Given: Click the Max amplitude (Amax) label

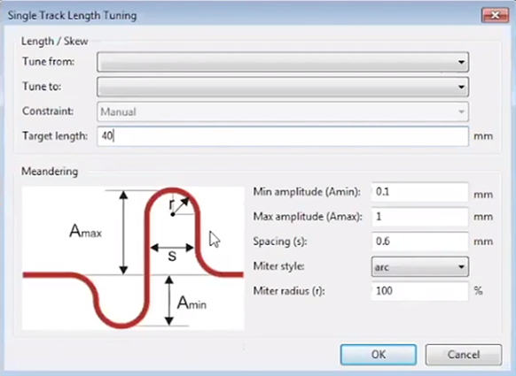Looking at the screenshot, I should tap(308, 217).
